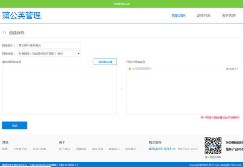Click the back arrow beside 创建网络
This screenshot has height=167, width=244.
click(x=4, y=33)
